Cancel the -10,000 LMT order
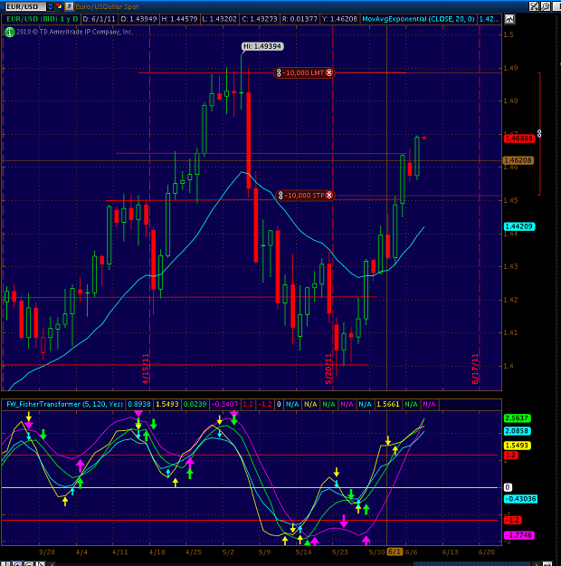561x566 pixels. pos(329,72)
